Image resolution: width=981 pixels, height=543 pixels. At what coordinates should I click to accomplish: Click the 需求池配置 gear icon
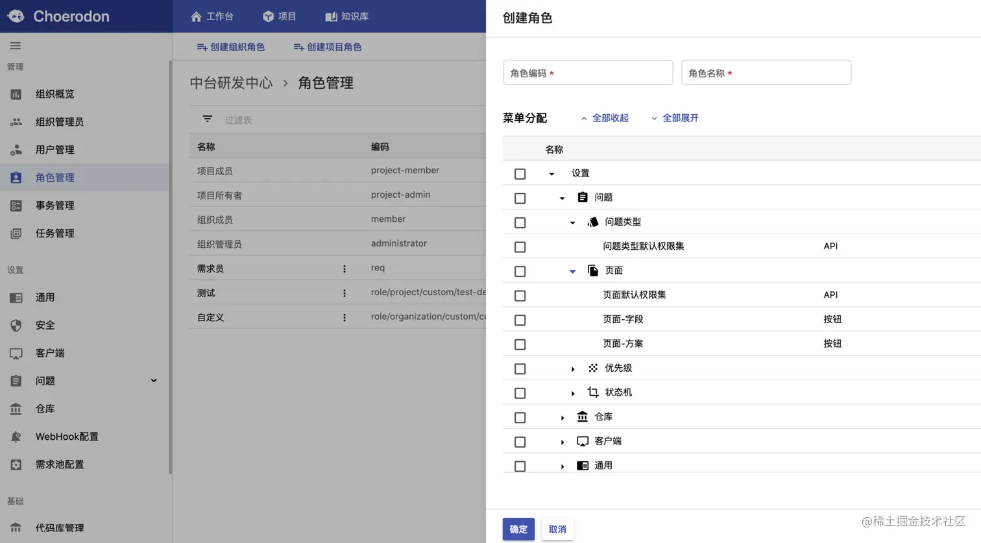click(16, 465)
